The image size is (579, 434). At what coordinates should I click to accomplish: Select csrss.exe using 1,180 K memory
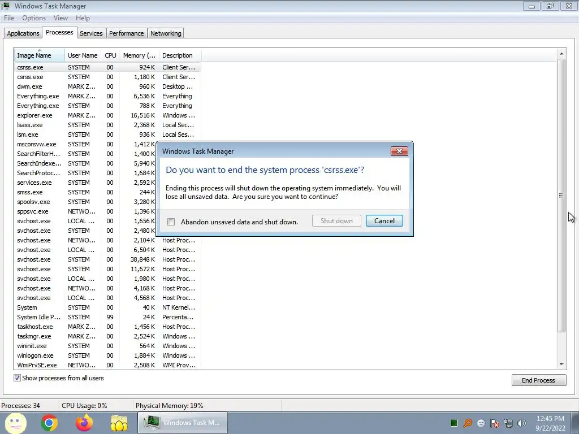click(107, 77)
